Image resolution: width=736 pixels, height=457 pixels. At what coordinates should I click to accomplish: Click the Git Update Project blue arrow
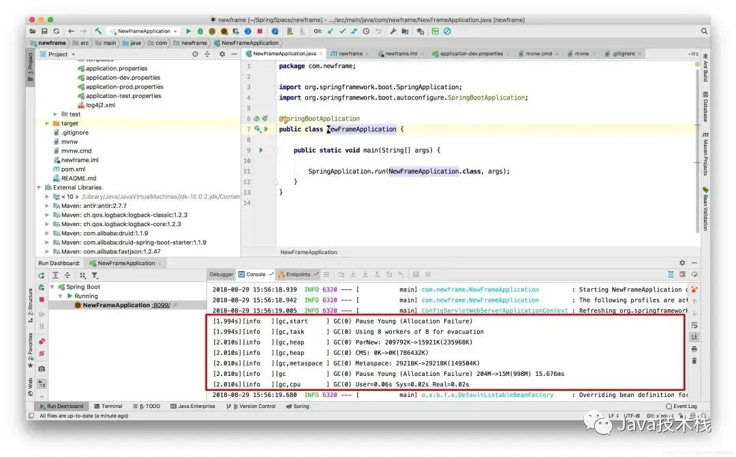tap(331, 31)
